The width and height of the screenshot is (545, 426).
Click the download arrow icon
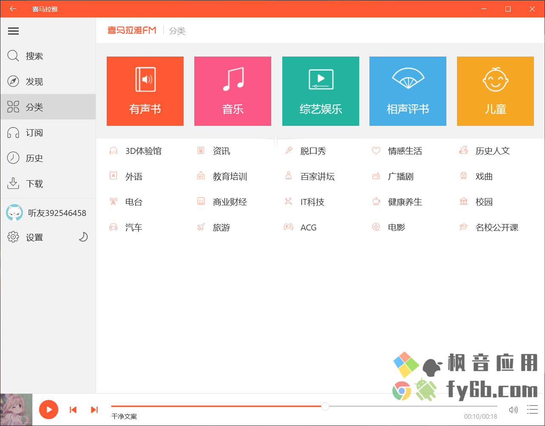pos(14,184)
